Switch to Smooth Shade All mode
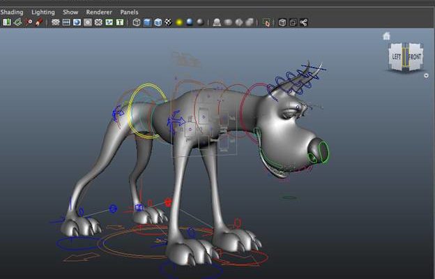Image resolution: width=435 pixels, height=279 pixels. click(147, 22)
